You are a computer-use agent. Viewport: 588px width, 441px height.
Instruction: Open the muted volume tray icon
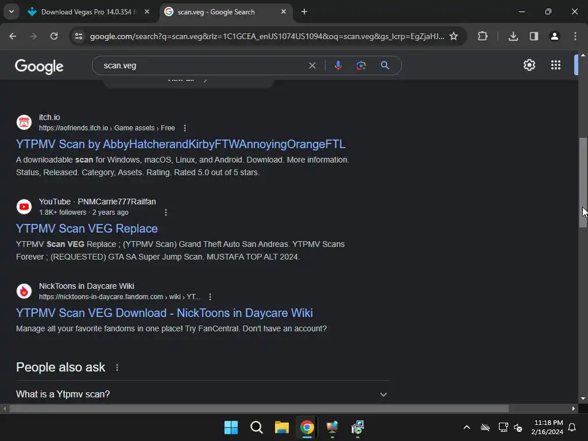[519, 427]
